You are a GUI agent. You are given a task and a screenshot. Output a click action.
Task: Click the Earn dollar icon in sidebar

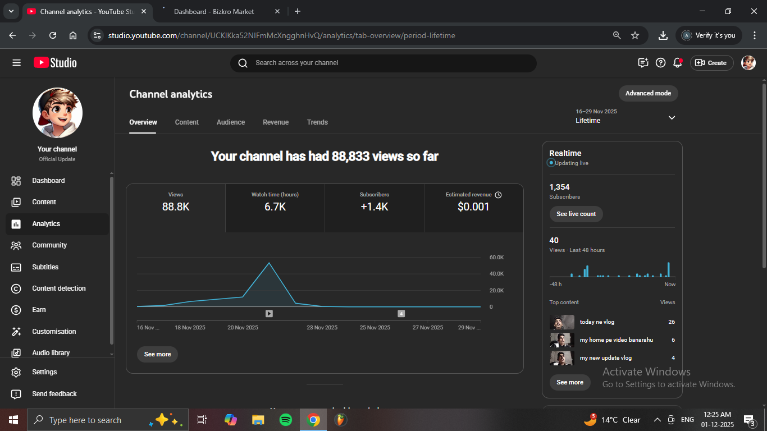[x=16, y=310]
